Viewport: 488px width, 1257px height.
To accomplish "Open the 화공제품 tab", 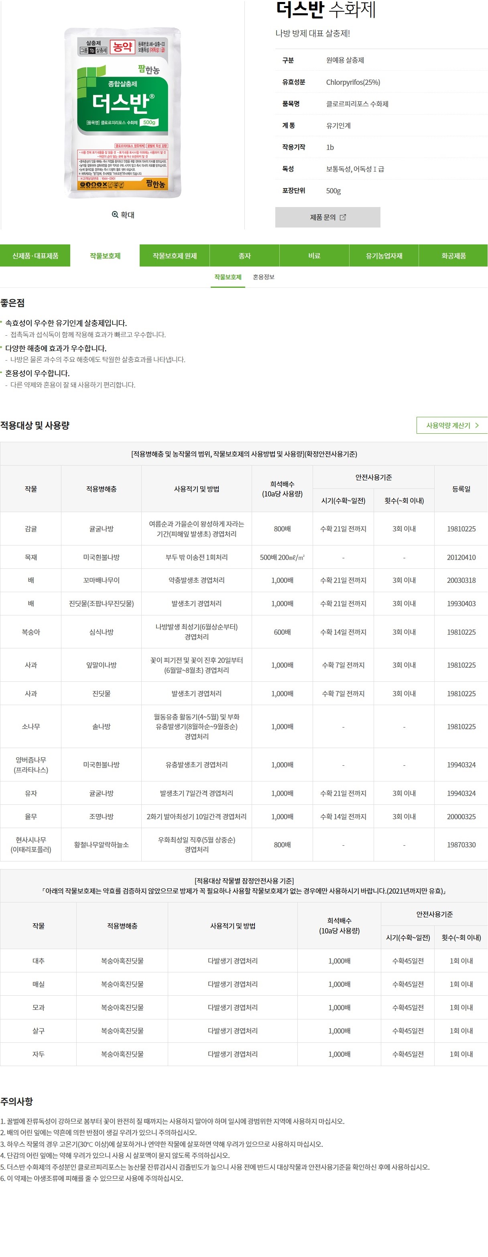I will click(x=453, y=256).
